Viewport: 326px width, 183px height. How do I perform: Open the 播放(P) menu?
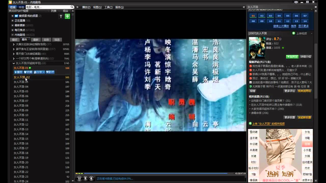[x=86, y=7]
